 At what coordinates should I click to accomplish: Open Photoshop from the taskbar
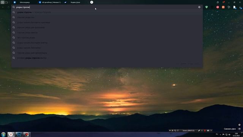coord(19,134)
